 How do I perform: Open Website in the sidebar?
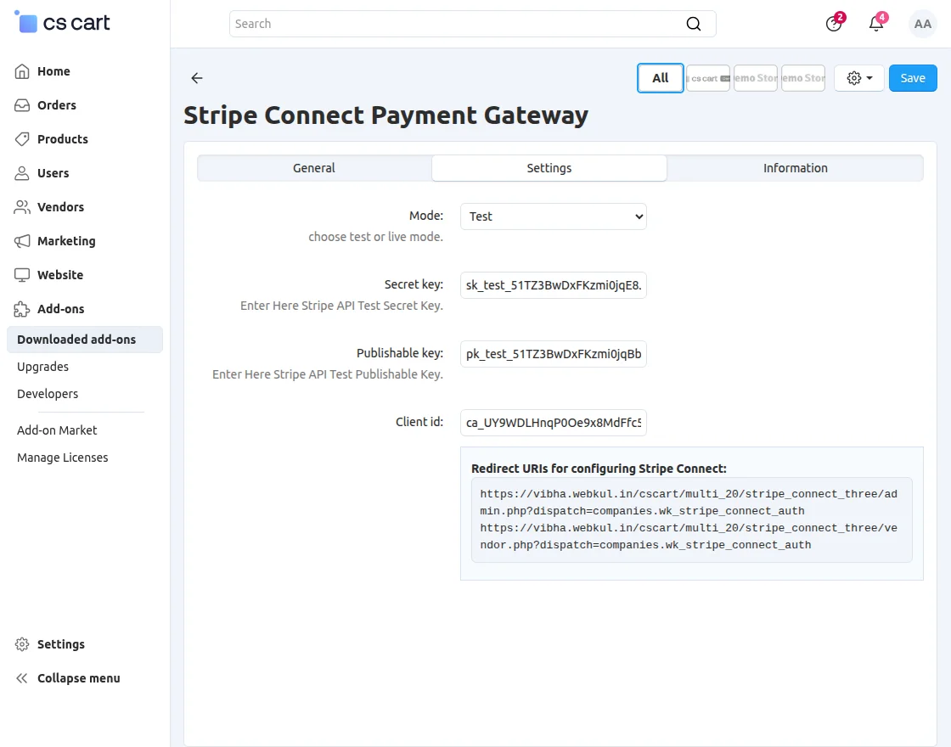tap(60, 275)
